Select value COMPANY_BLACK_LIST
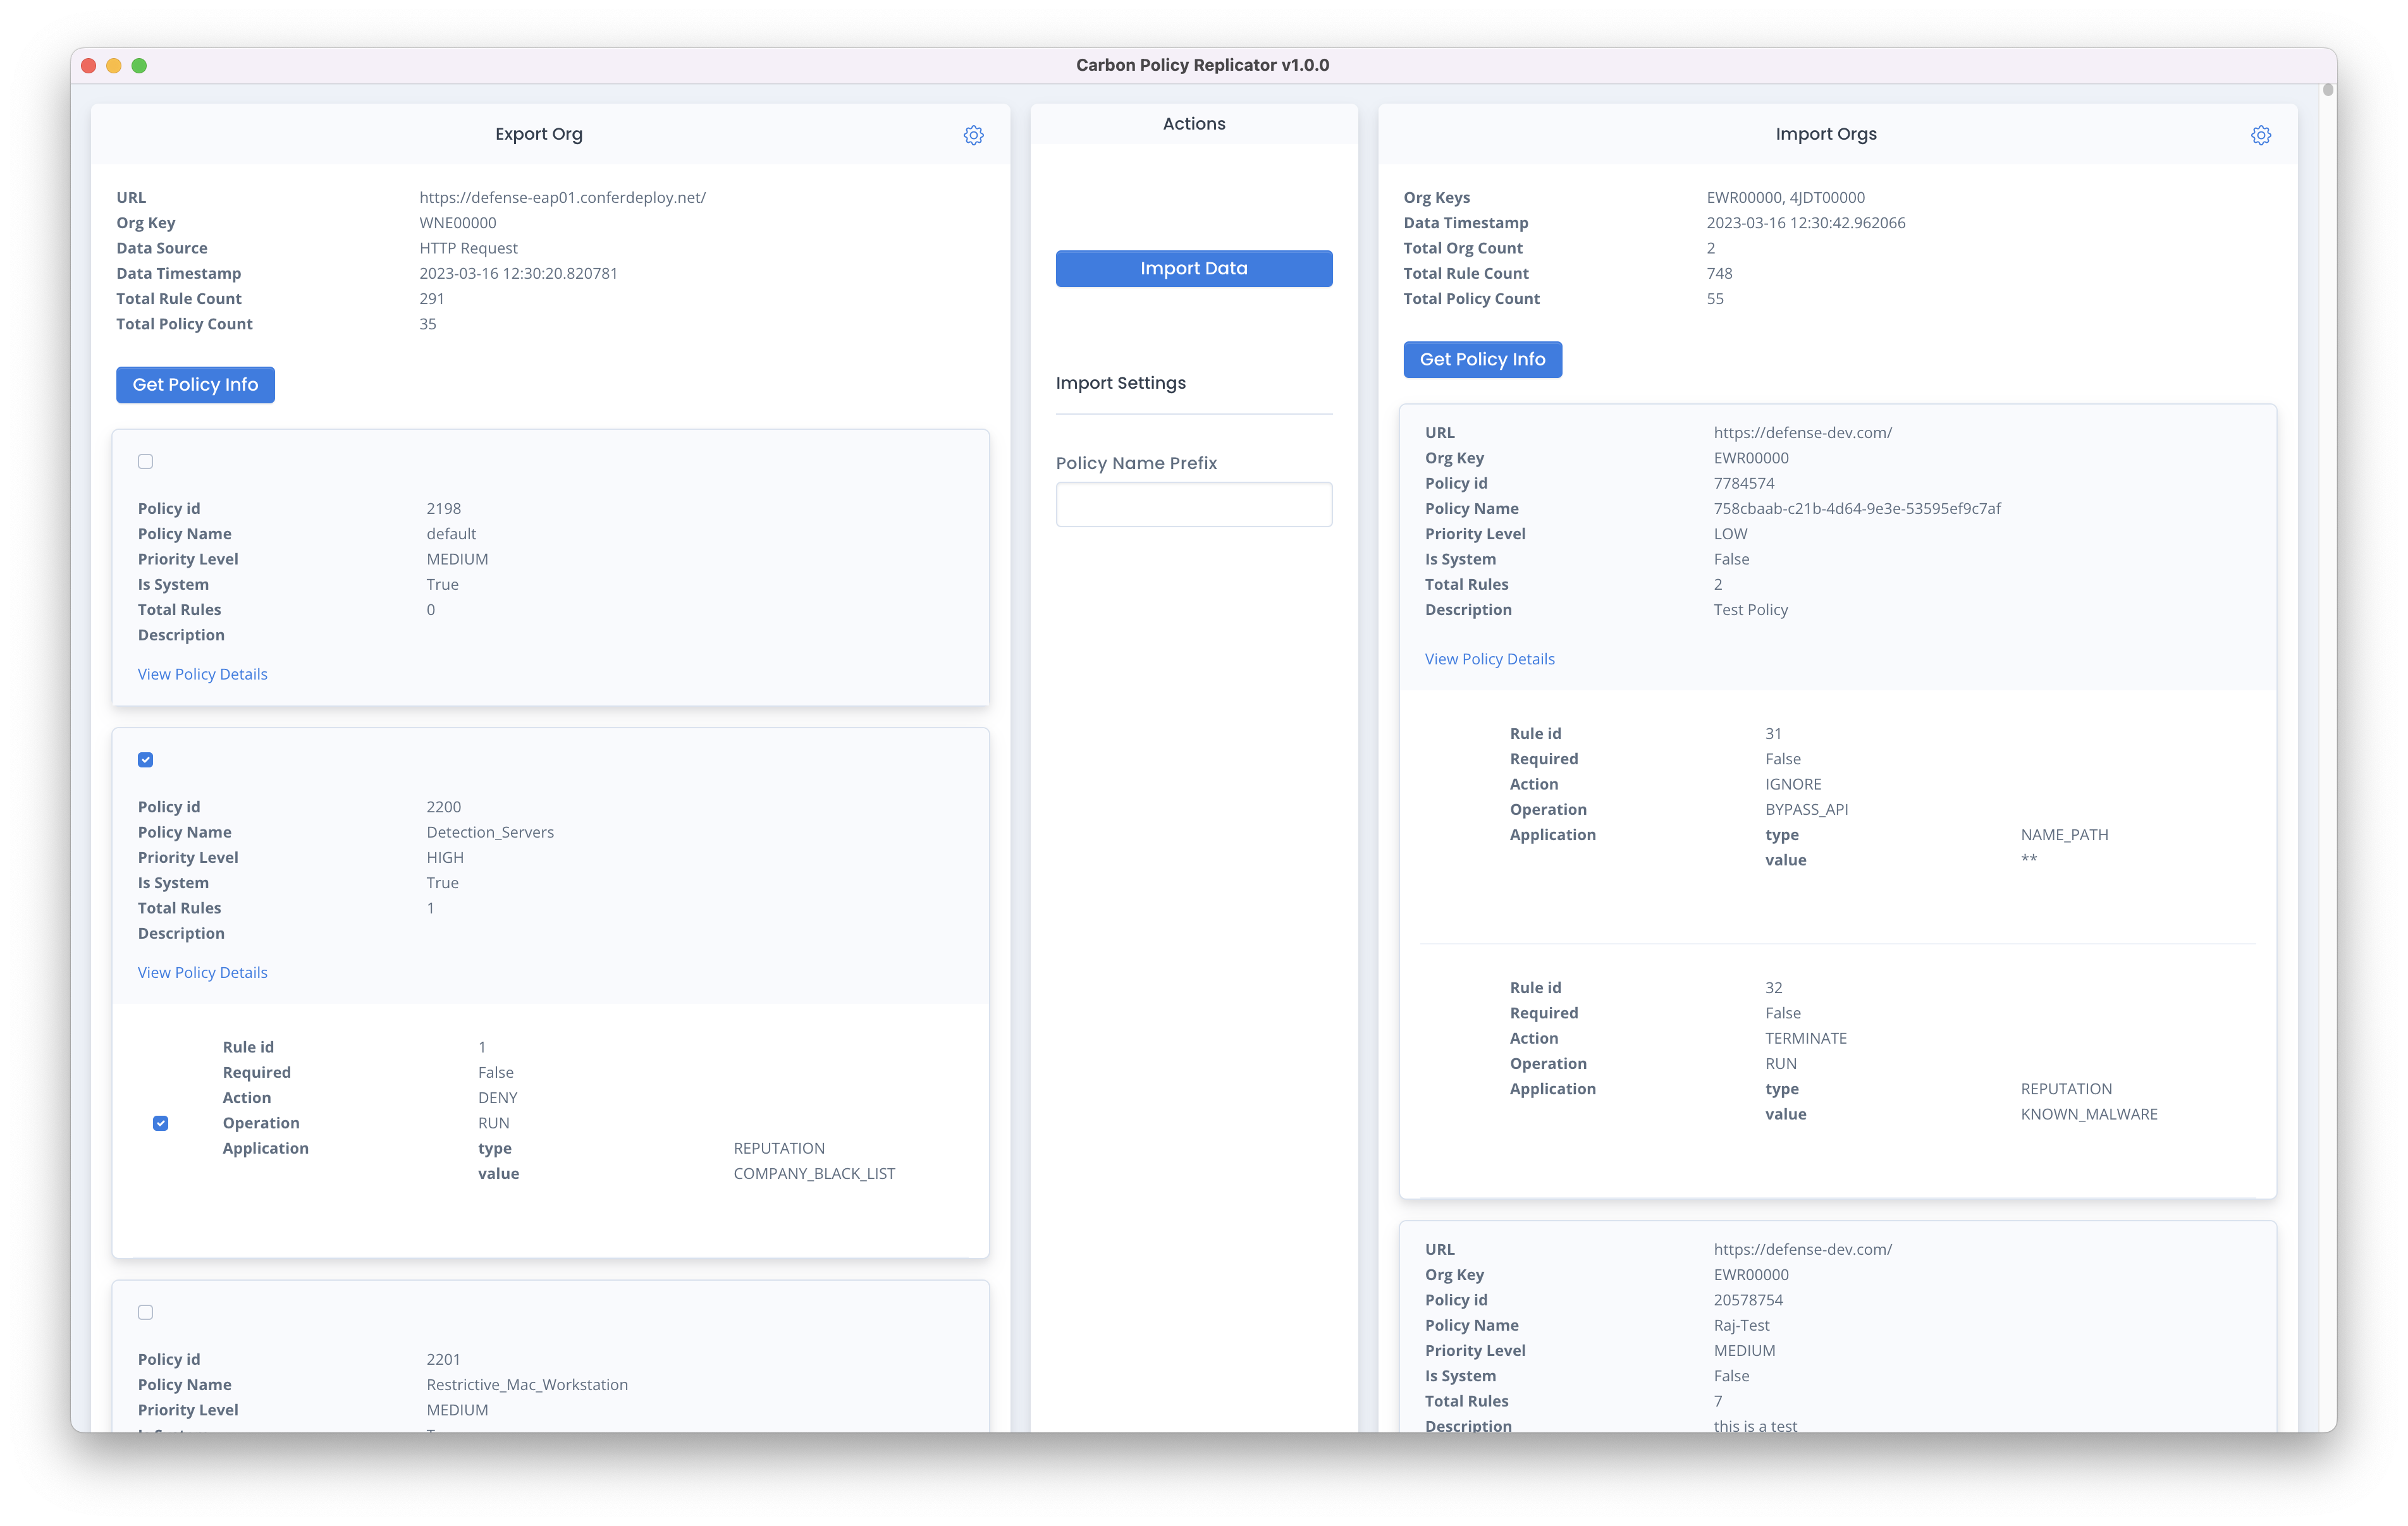 click(x=814, y=1173)
